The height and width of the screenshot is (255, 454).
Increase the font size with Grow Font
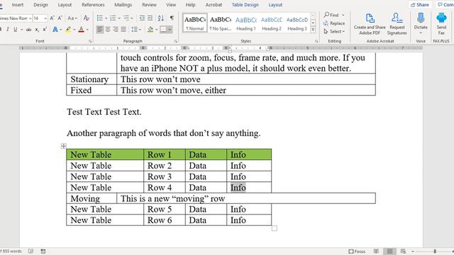pos(52,18)
